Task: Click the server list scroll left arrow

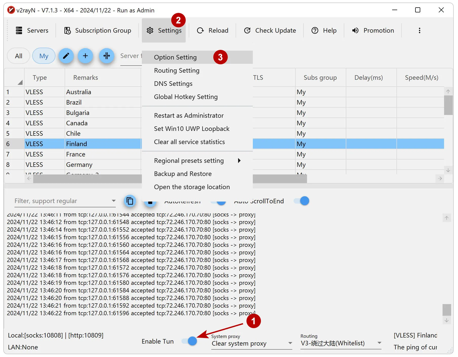Action: (29, 178)
